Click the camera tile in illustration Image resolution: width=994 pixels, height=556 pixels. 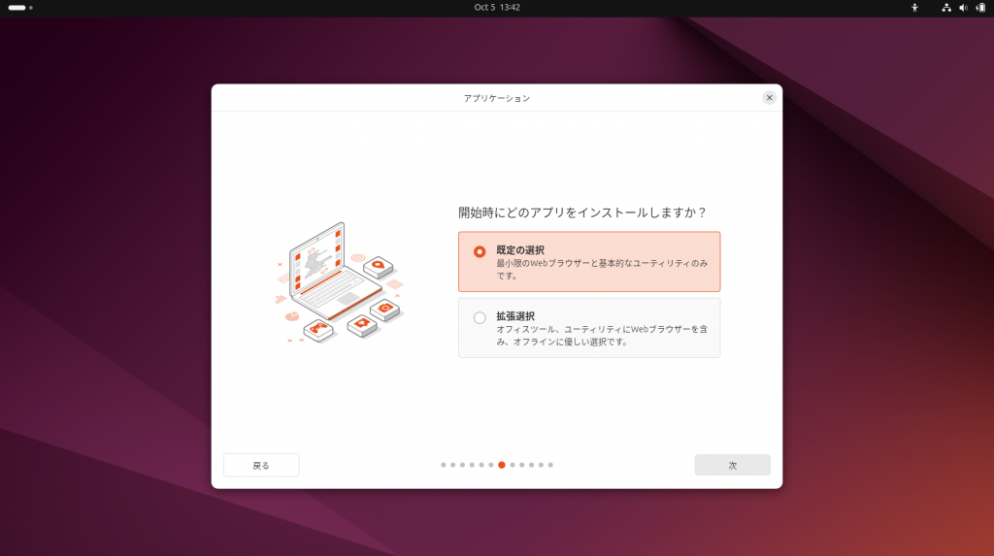click(x=385, y=310)
